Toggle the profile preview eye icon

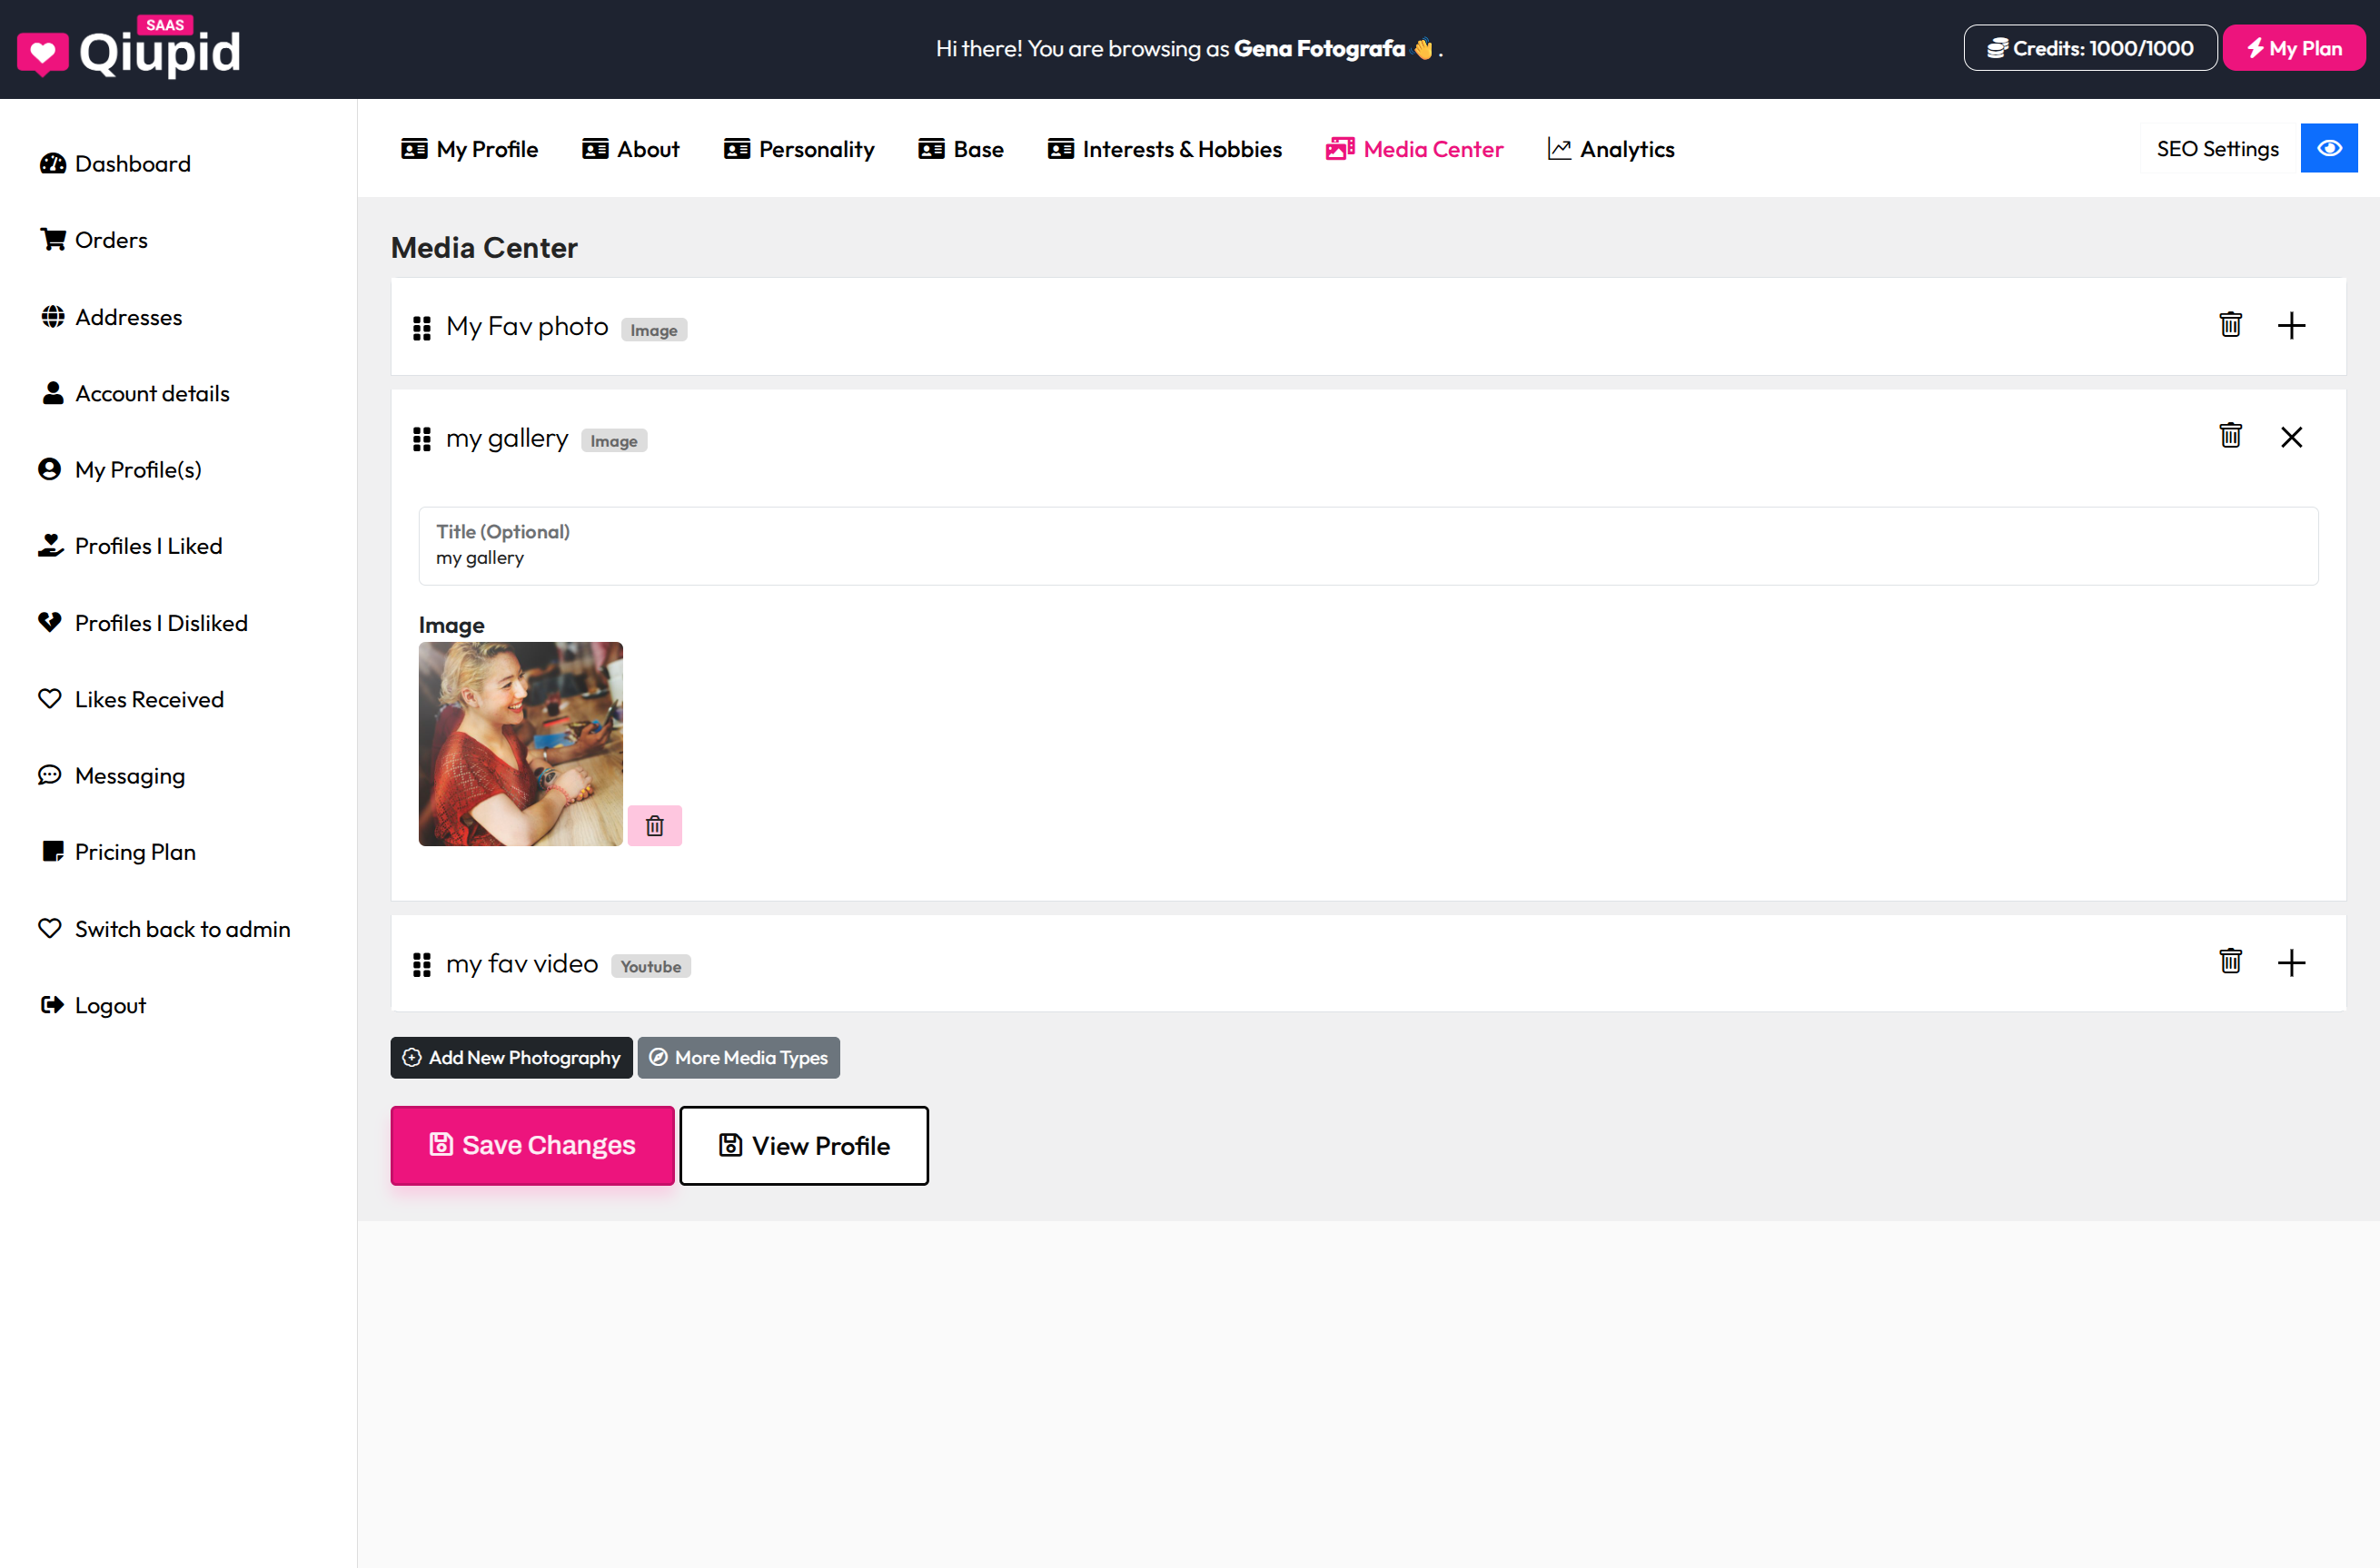2329,147
